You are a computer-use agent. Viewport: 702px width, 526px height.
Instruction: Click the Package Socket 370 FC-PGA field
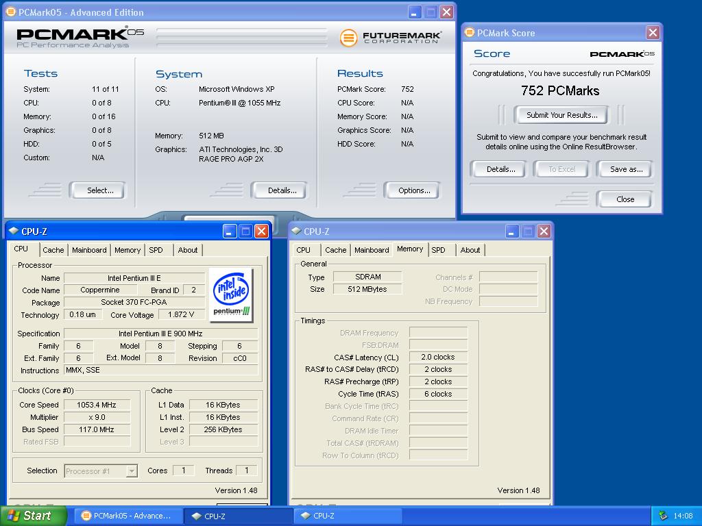pos(134,302)
